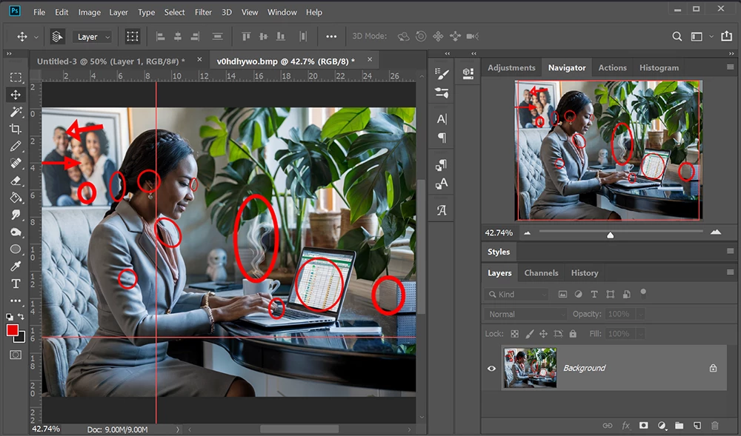Toggle layer filtering on/off switch
Image resolution: width=741 pixels, height=436 pixels.
click(643, 293)
